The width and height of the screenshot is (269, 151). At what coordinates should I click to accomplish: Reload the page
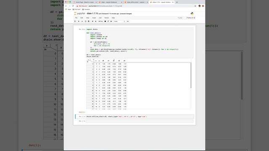point(73,6)
